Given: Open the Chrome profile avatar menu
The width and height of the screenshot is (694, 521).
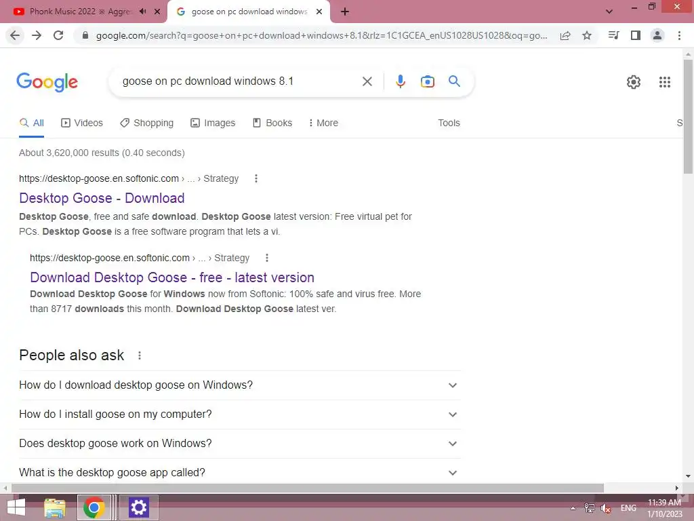Looking at the screenshot, I should 657,35.
